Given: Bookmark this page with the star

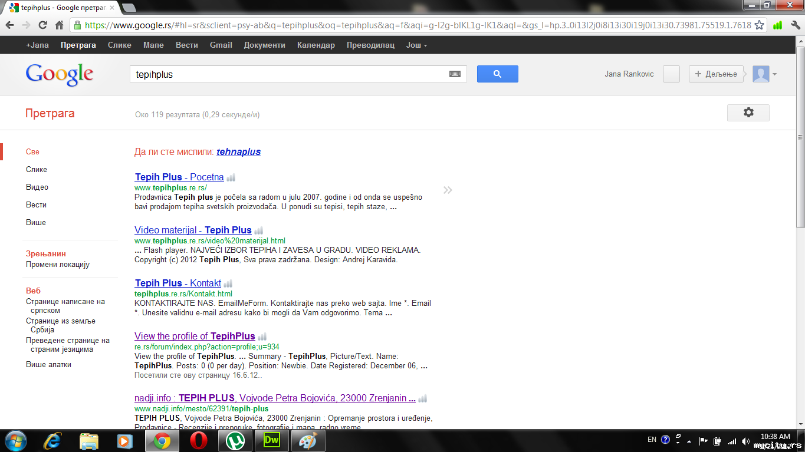Looking at the screenshot, I should pyautogui.click(x=760, y=25).
